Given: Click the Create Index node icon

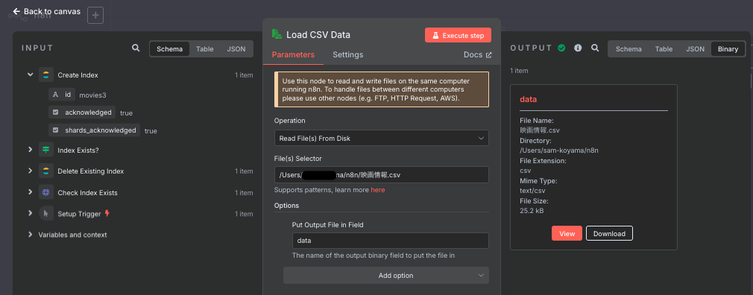Looking at the screenshot, I should (46, 74).
